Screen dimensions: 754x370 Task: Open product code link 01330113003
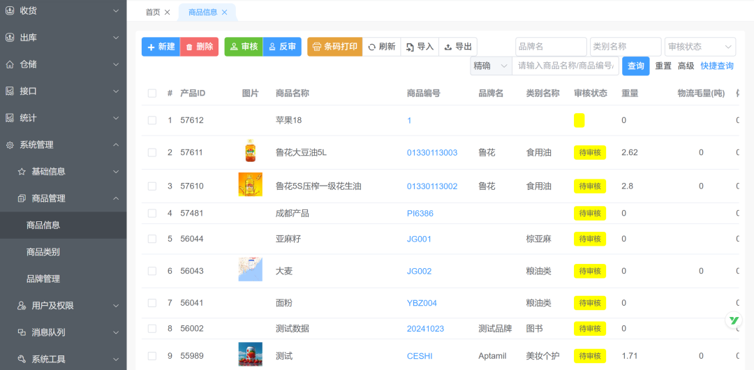pos(432,152)
